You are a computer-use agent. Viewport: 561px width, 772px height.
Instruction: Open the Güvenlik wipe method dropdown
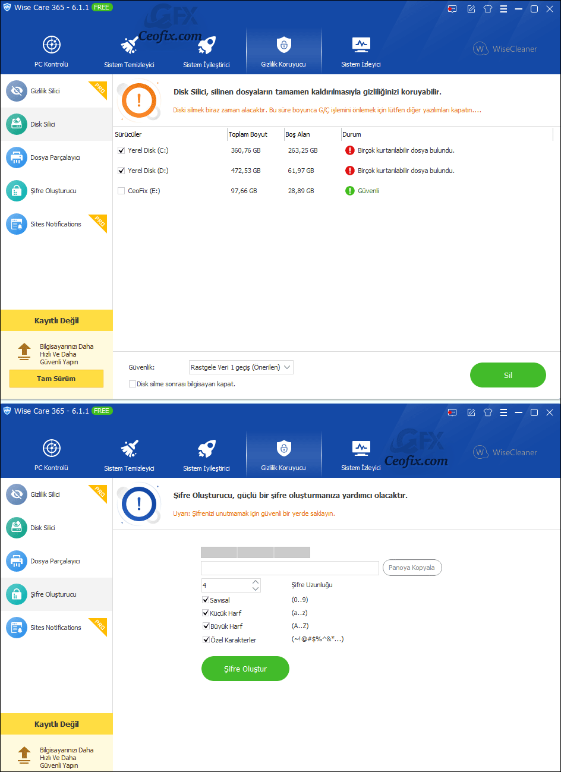click(x=241, y=367)
